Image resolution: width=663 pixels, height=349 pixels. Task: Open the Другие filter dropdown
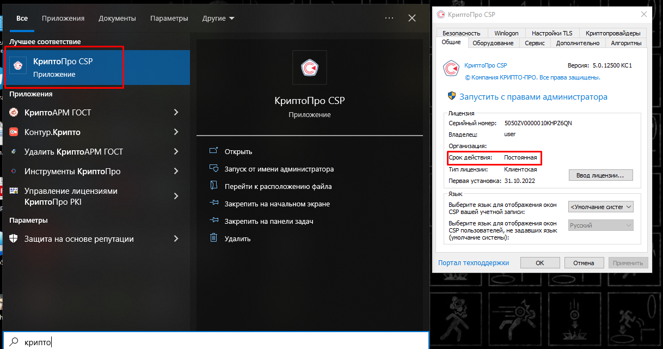218,19
